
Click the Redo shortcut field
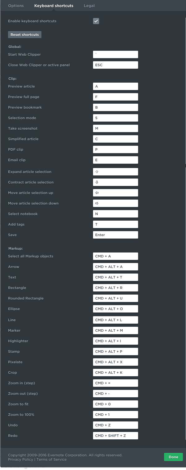(115, 436)
